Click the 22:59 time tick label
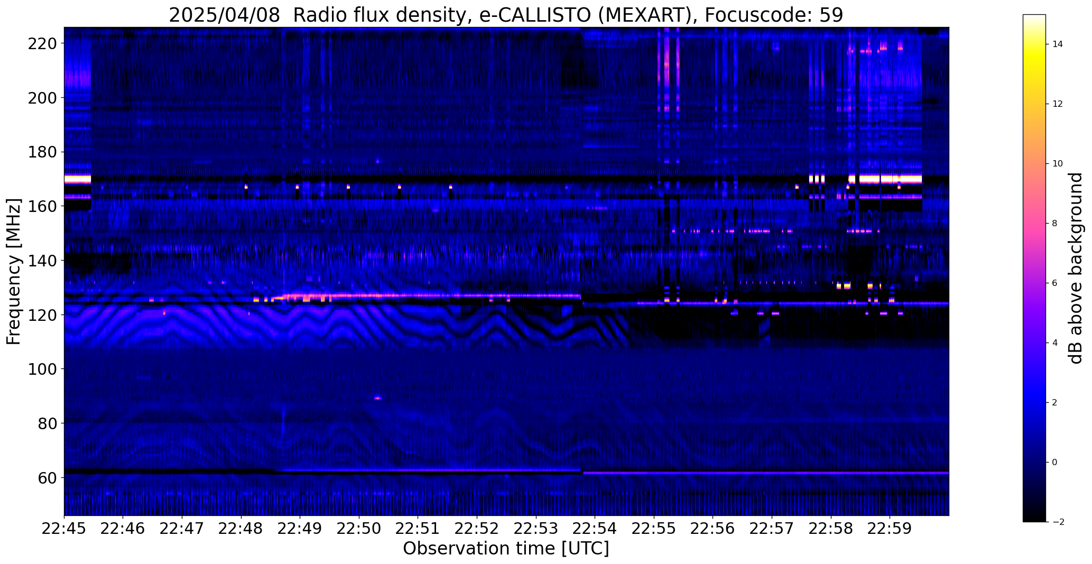1092x564 pixels. point(890,529)
